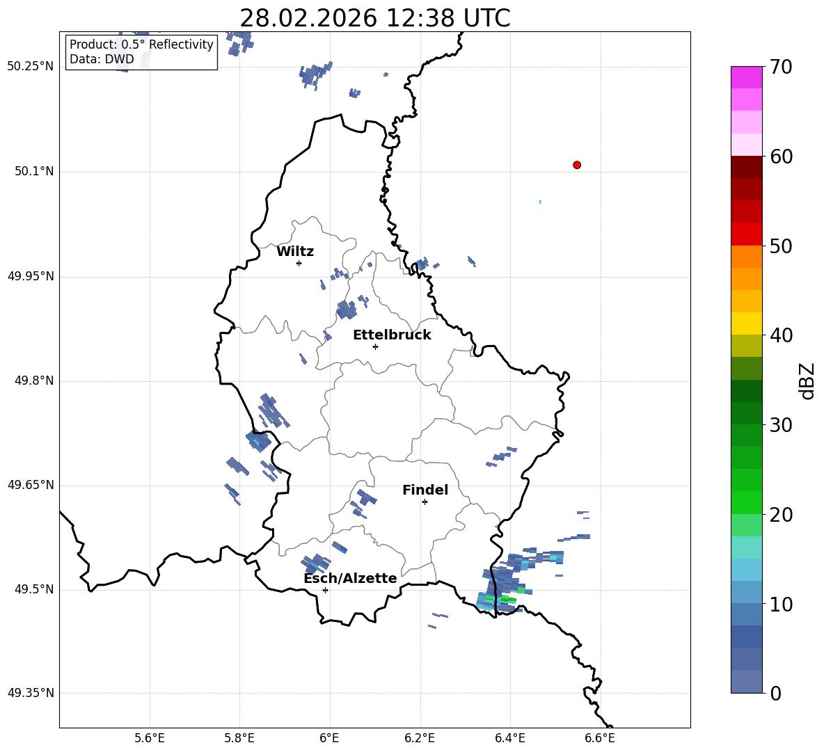Pick the magenta top colorbar segment
Viewport: 824px width, 752px height.
[746, 77]
